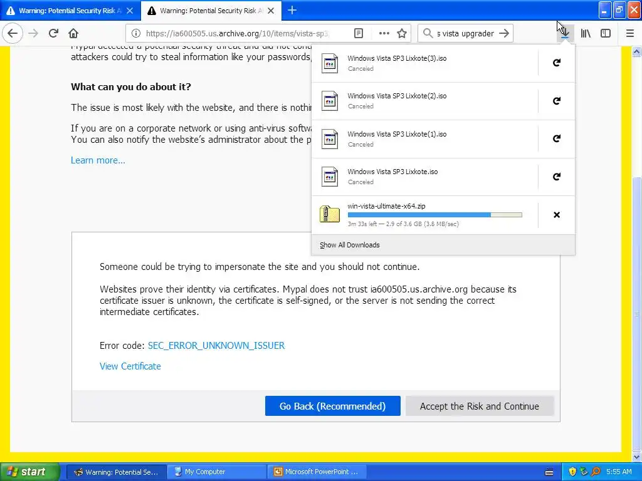The height and width of the screenshot is (481, 642).
Task: Retry download of Windows Vista SP3 Lixkote(2).iso
Action: [557, 101]
